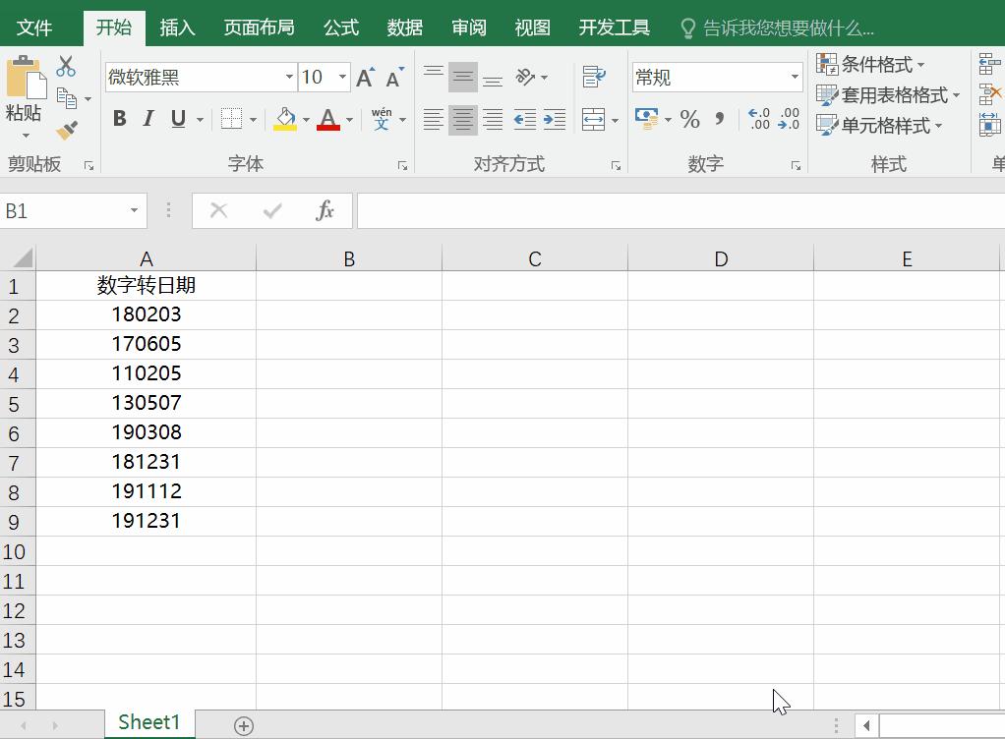Switch to 页面布局 tab

[259, 28]
